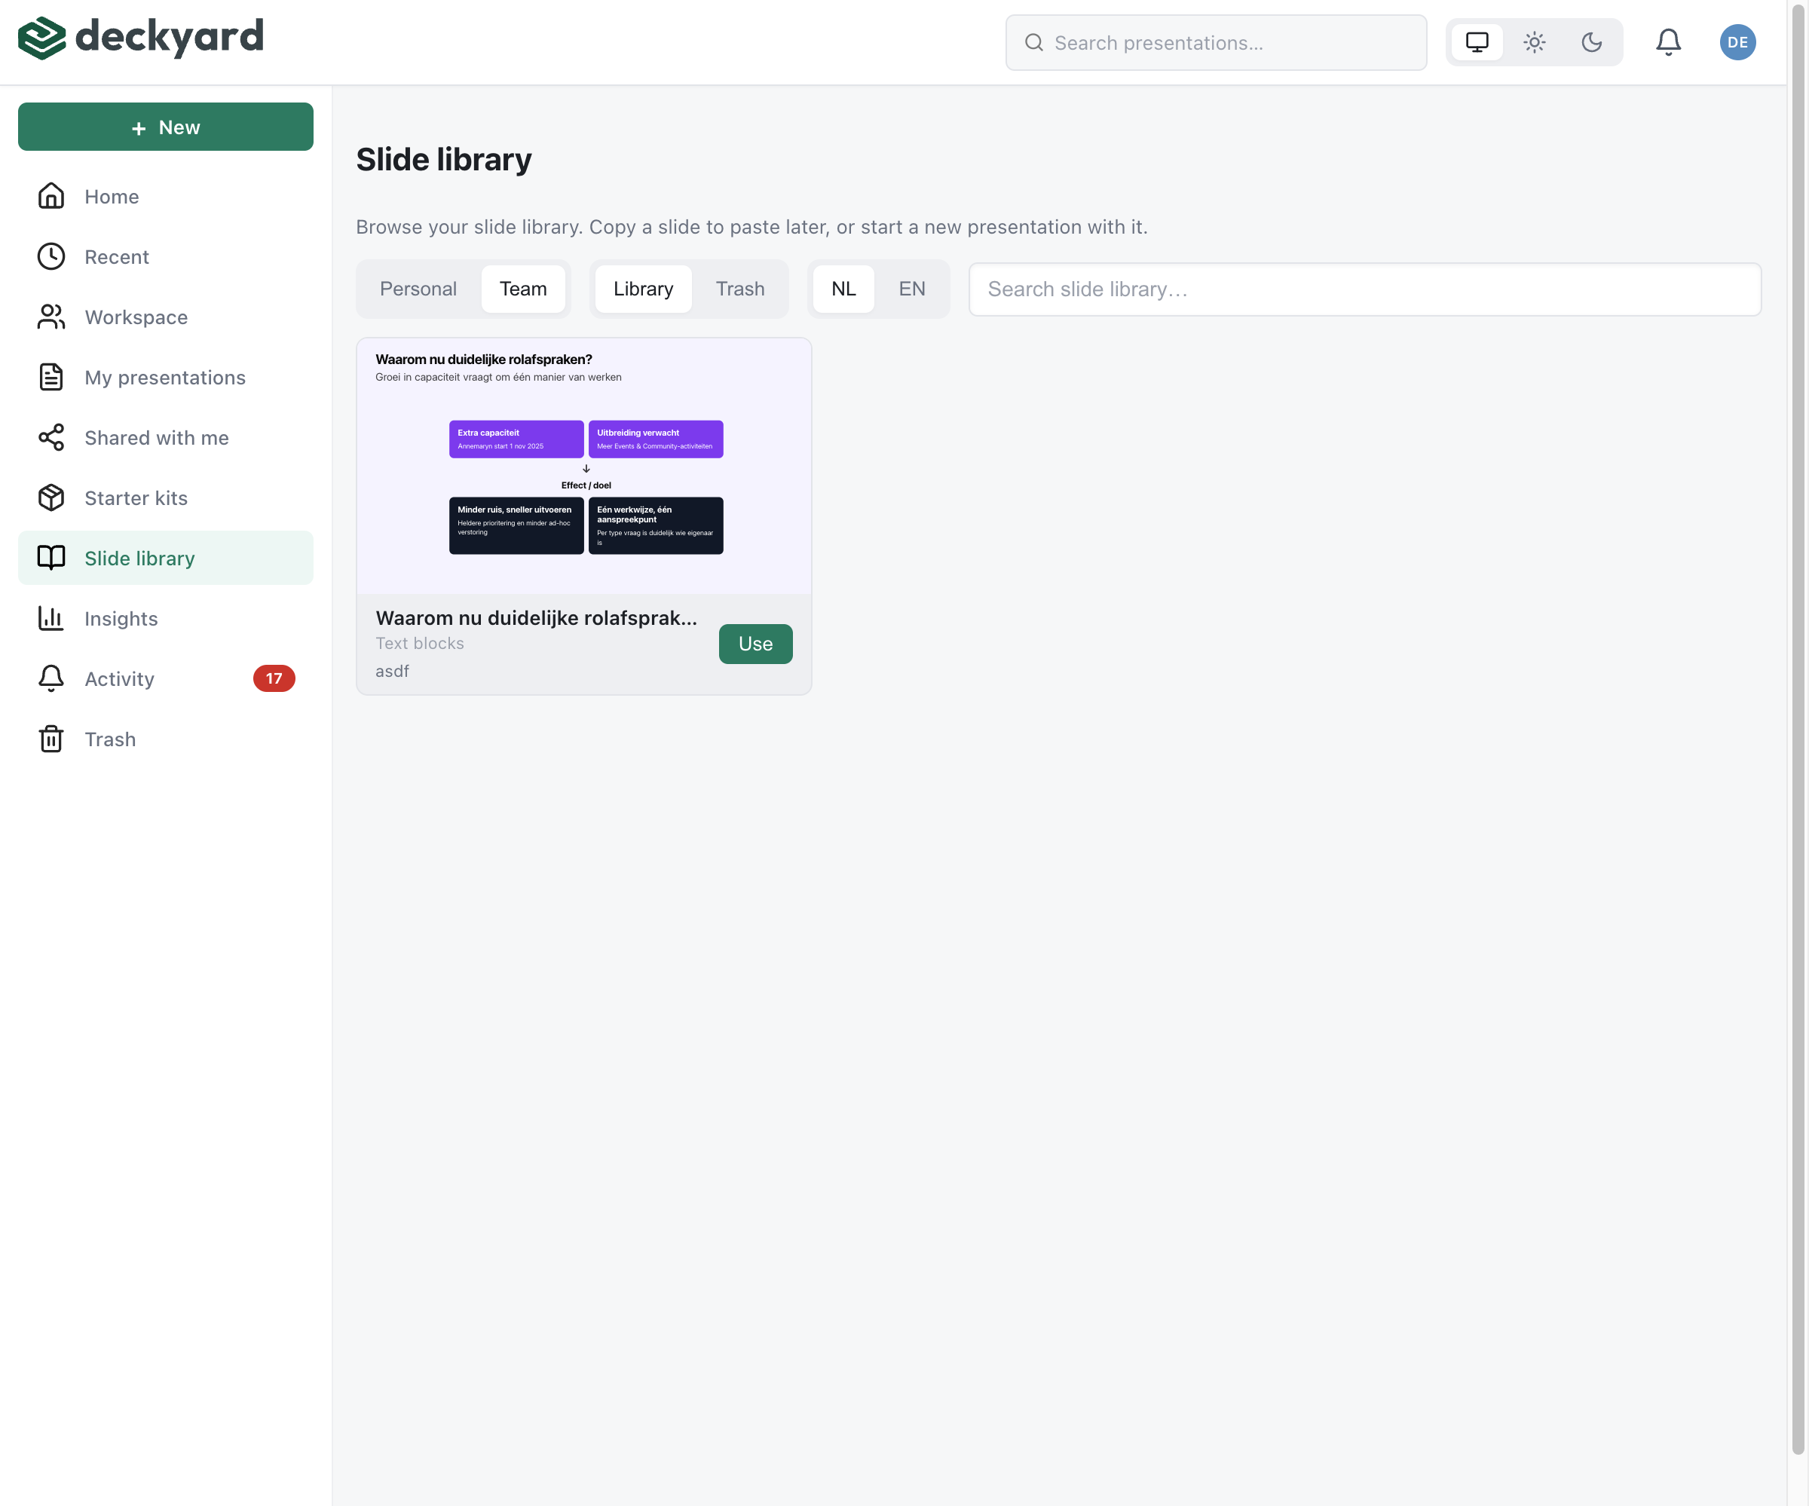Select the Personal scope toggle
Screen dimensions: 1809x1506
coord(418,289)
